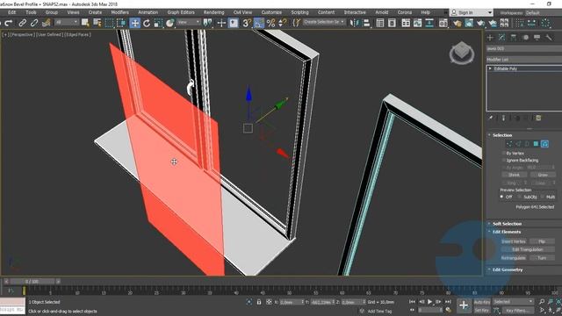The width and height of the screenshot is (562, 316).
Task: Toggle the Scene Explorer icon
Action: (x=380, y=23)
